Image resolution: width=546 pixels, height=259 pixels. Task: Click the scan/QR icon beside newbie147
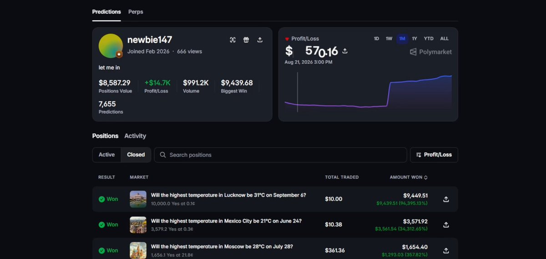233,40
